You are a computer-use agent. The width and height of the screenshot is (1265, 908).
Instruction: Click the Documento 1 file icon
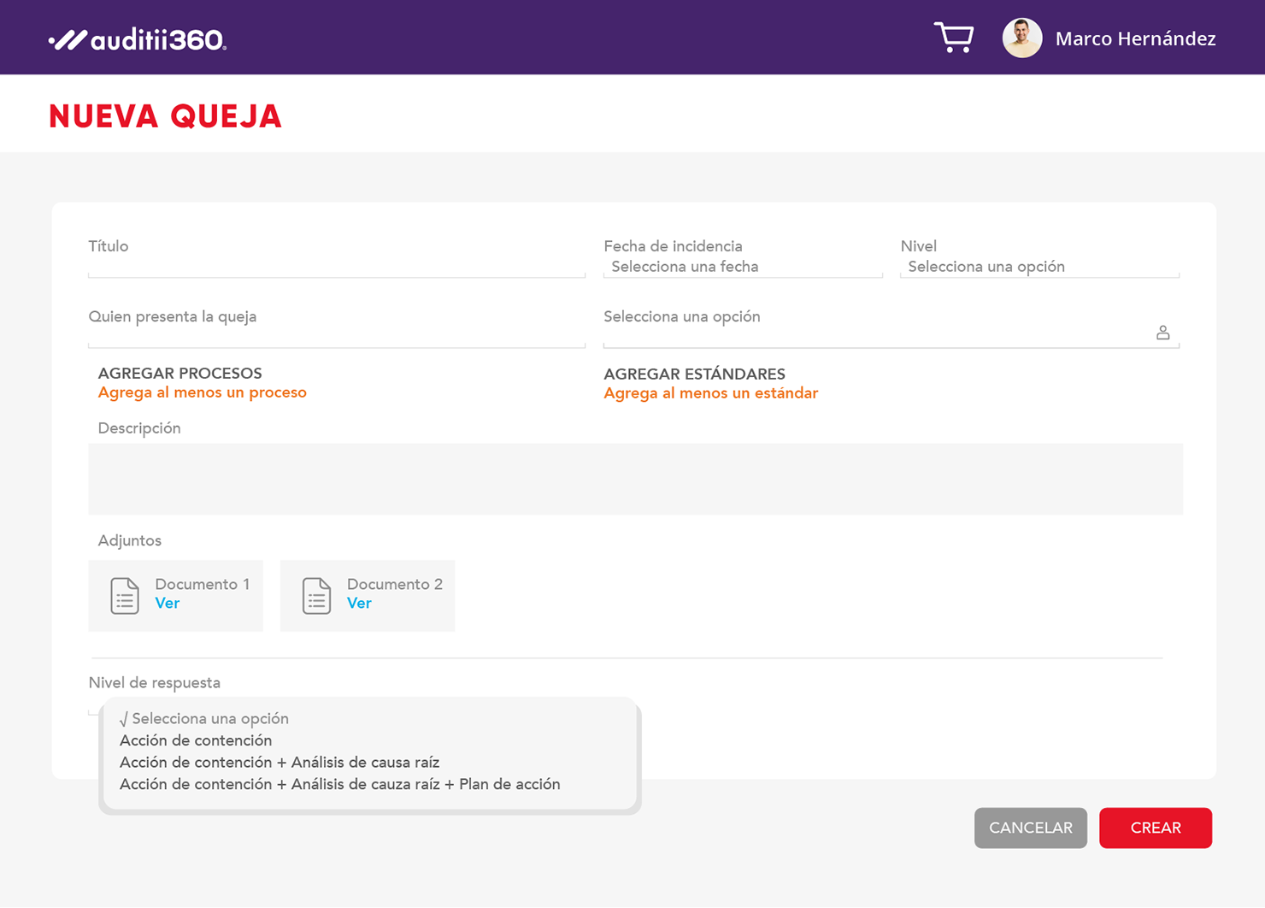(x=125, y=595)
